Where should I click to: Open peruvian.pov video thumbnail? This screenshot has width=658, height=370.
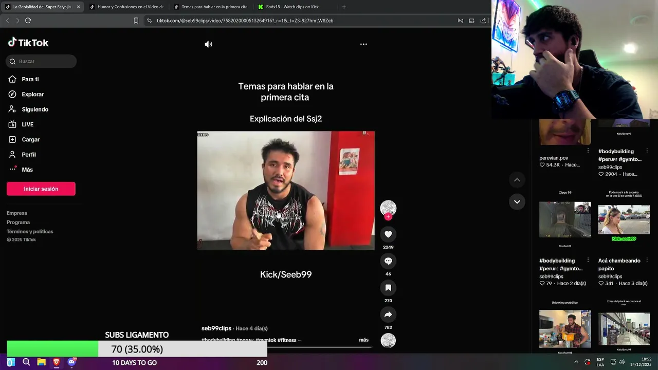pos(565,132)
